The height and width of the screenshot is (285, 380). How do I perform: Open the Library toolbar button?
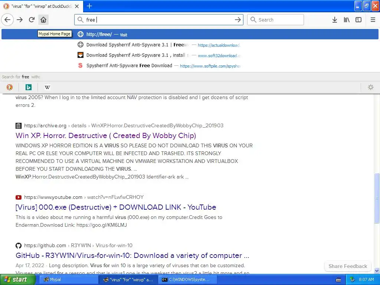click(347, 20)
